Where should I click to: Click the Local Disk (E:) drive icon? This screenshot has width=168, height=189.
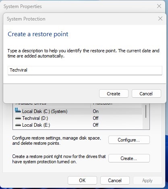coord(18,125)
